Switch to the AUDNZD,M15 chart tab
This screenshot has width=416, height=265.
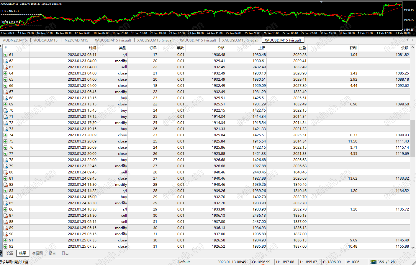15,40
